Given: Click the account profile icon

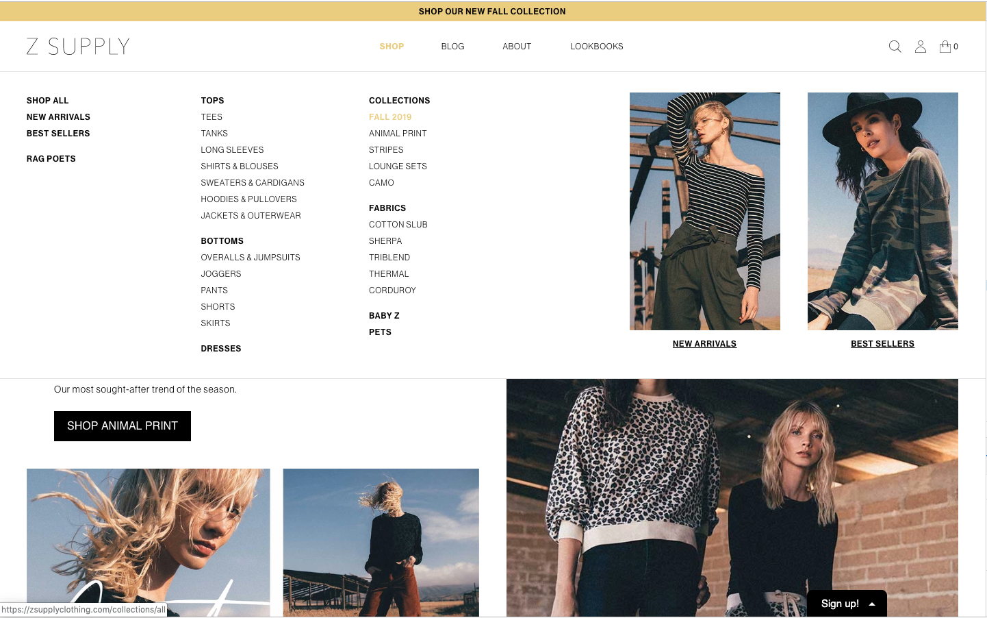Looking at the screenshot, I should tap(921, 47).
